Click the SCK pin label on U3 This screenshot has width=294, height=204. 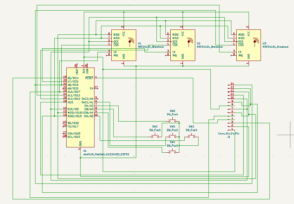coord(241,42)
